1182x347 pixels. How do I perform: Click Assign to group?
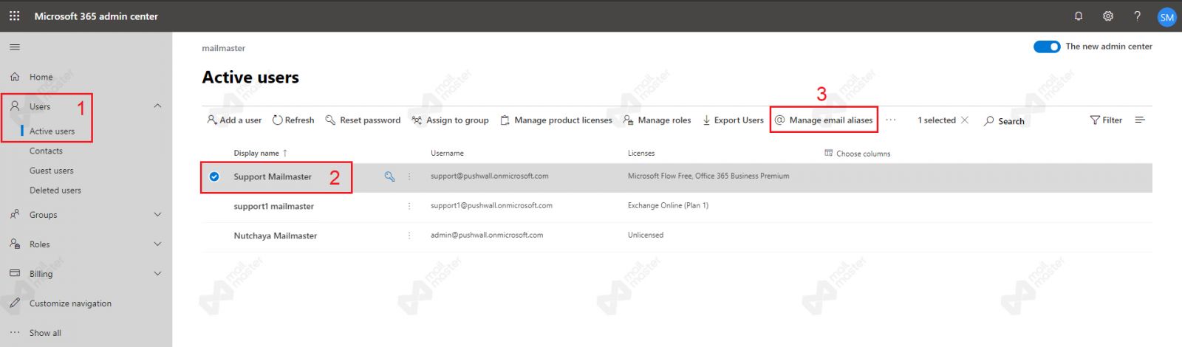[450, 120]
